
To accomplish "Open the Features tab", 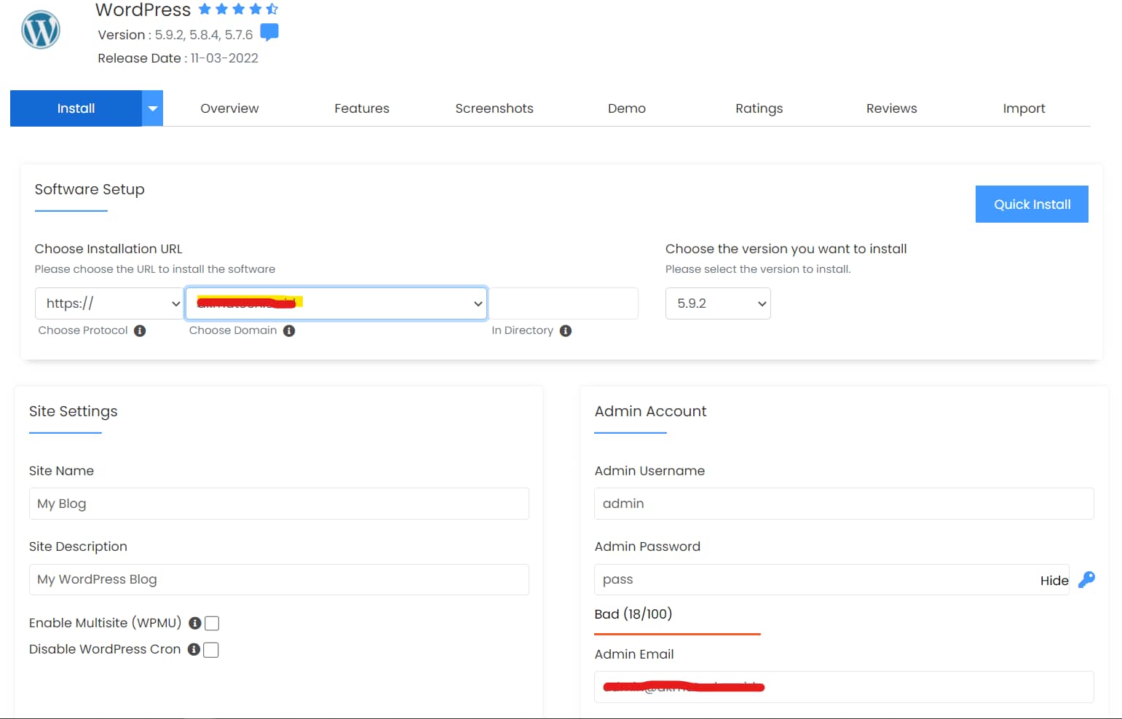I will (362, 108).
